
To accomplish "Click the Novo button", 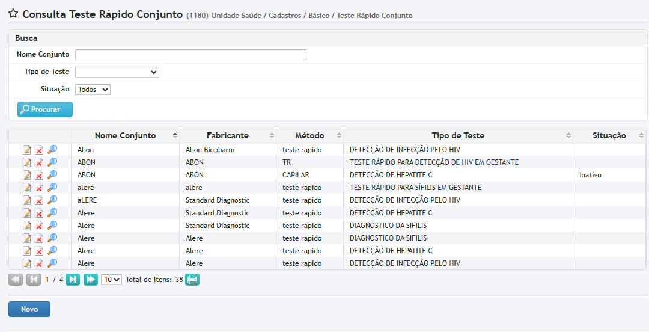I will coord(29,309).
